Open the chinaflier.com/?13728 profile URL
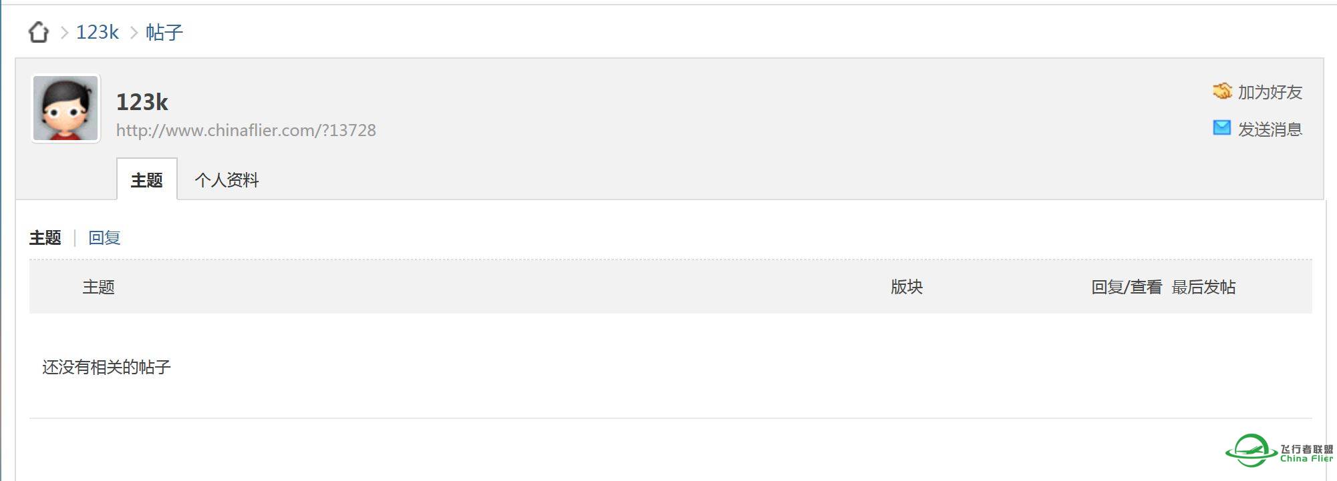 click(x=246, y=130)
